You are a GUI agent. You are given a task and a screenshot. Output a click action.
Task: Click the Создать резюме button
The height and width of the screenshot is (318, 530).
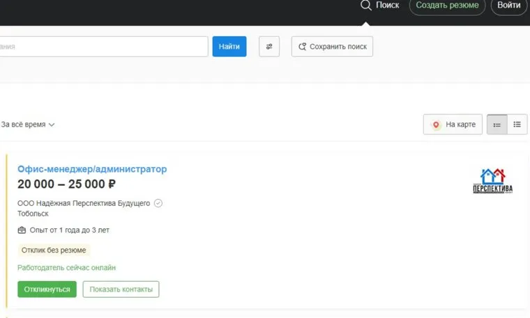447,6
